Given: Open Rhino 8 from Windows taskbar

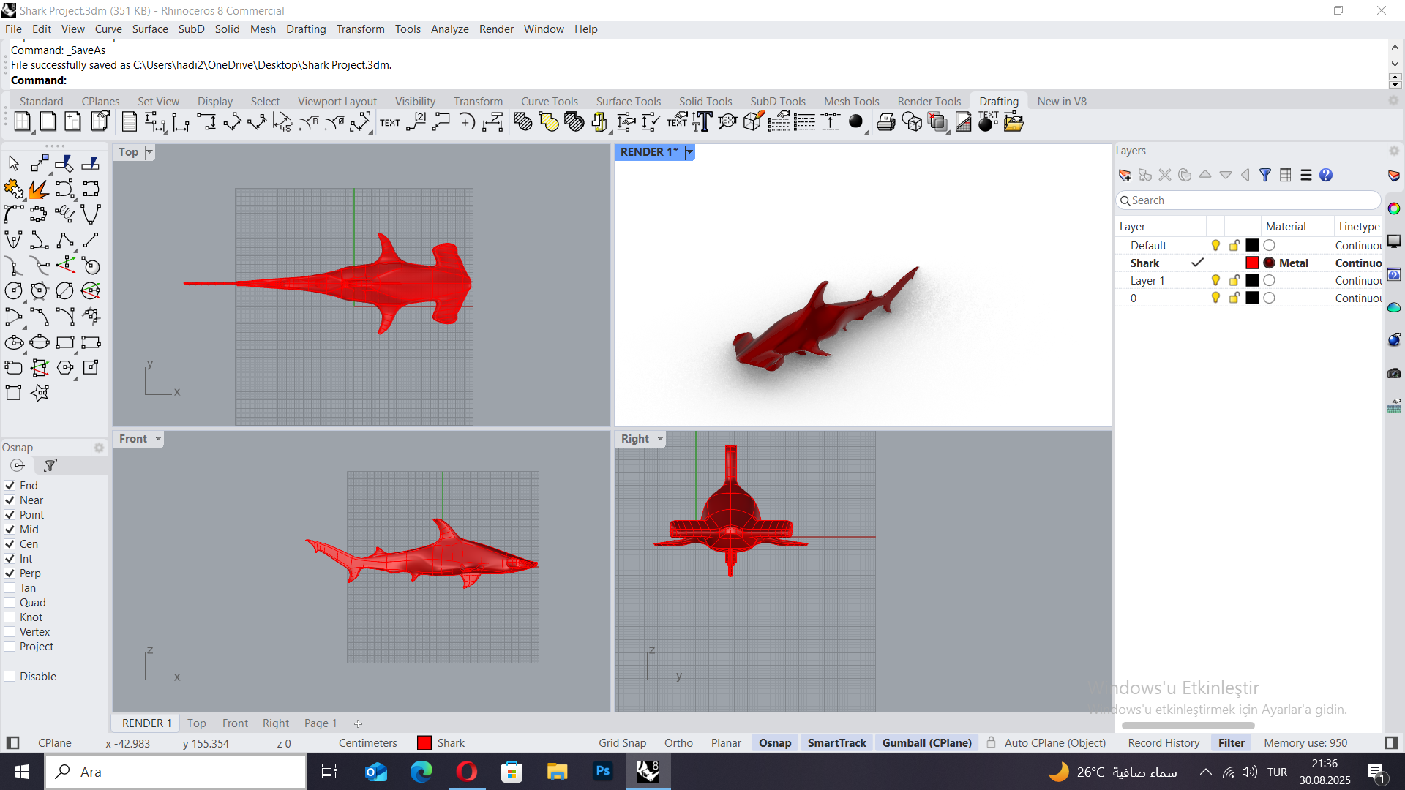Looking at the screenshot, I should pos(648,772).
